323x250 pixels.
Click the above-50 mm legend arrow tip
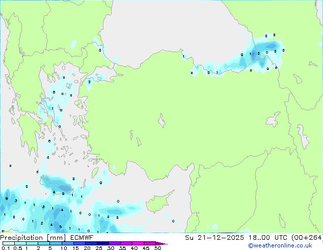click(162, 243)
